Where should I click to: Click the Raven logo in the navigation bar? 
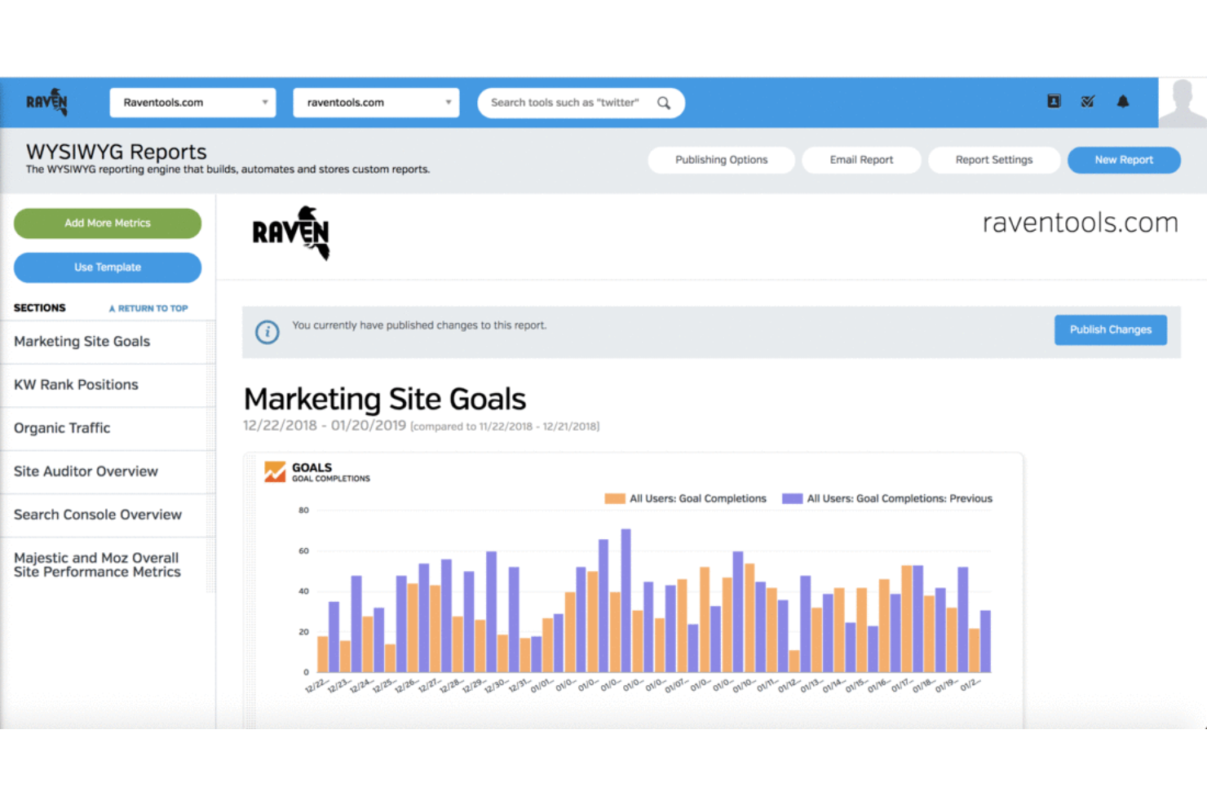[46, 101]
